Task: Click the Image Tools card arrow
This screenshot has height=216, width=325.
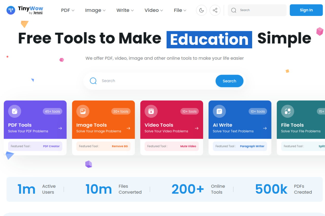Action: tap(128, 128)
